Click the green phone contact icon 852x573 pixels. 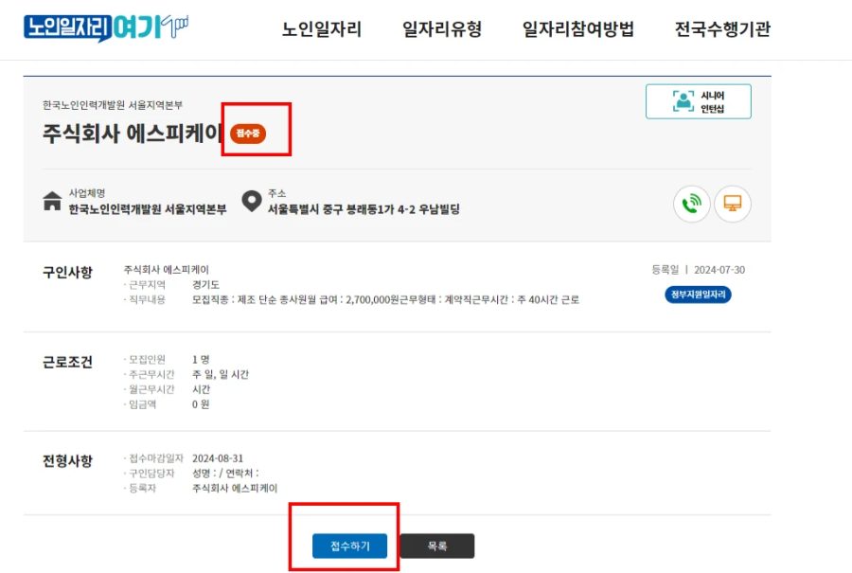[691, 204]
